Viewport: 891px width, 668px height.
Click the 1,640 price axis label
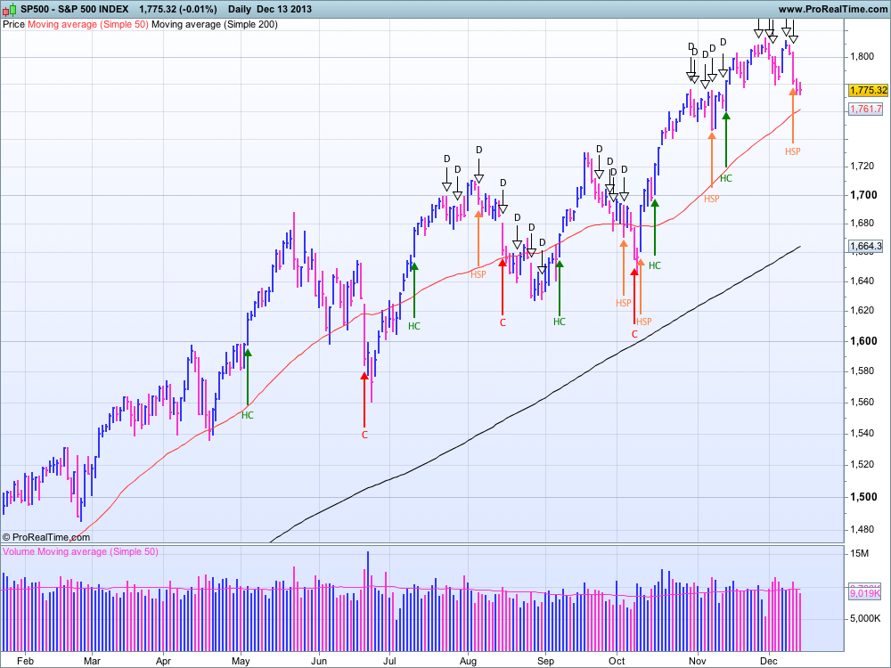click(862, 281)
